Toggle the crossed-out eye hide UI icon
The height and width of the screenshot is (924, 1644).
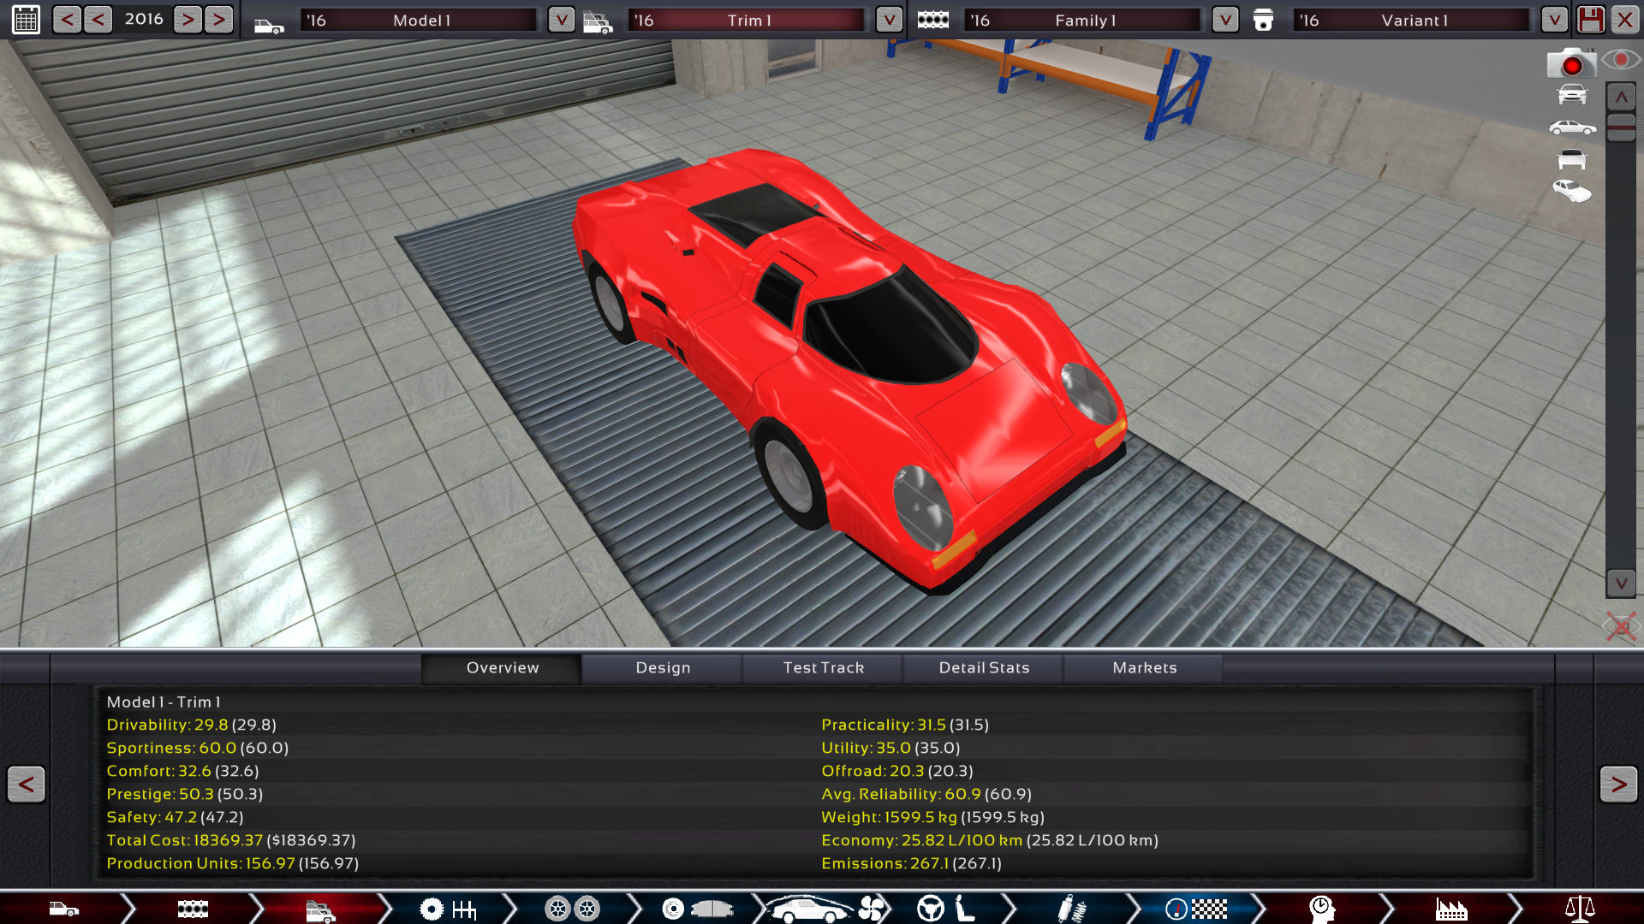coord(1620,626)
